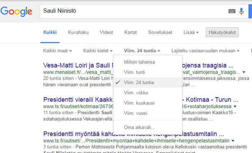
Task: Click the Google logo
Action: pyautogui.click(x=16, y=11)
